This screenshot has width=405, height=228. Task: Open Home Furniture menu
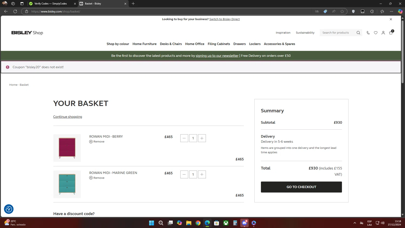pos(144,44)
